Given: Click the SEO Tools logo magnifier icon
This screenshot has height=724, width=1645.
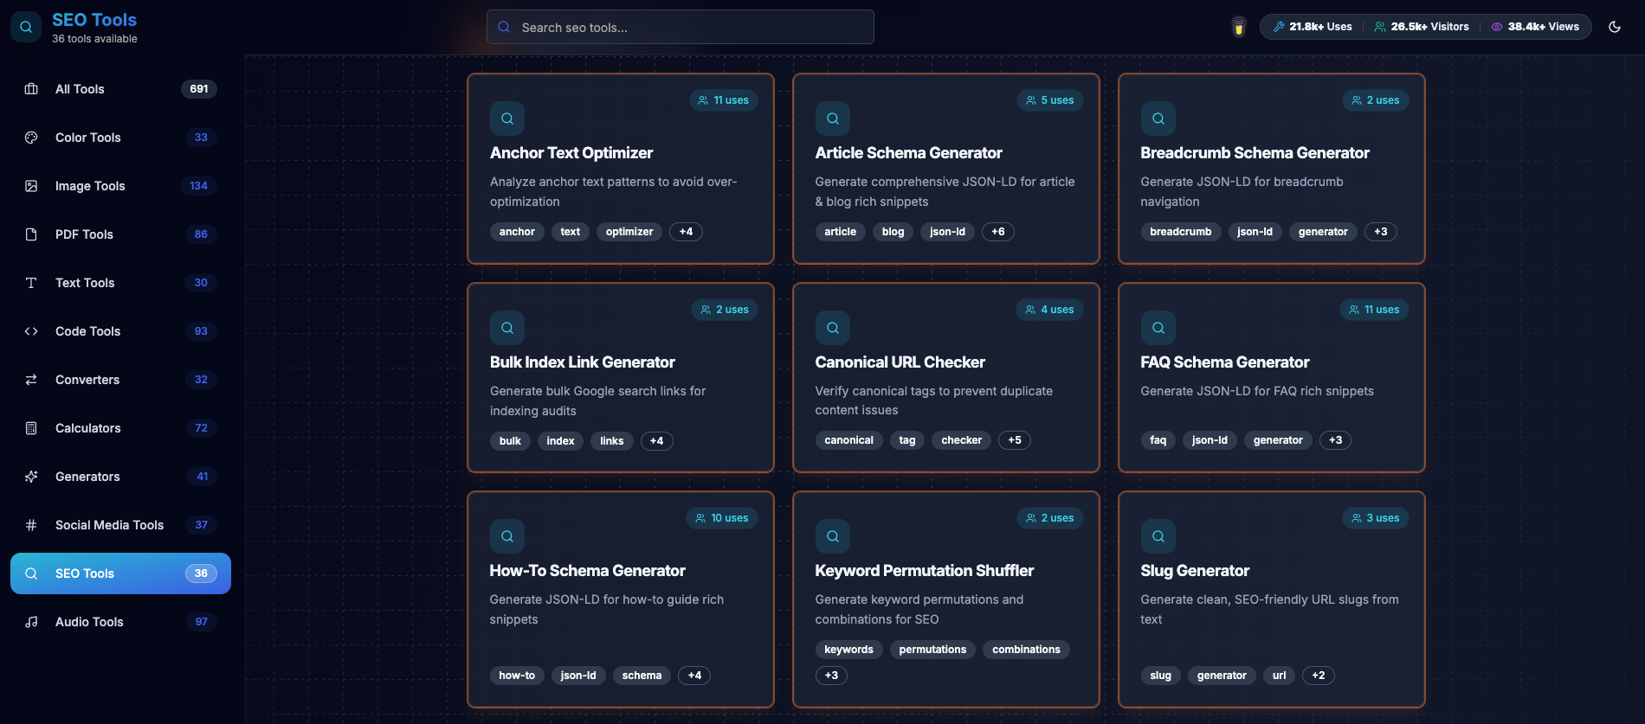Looking at the screenshot, I should coord(26,27).
